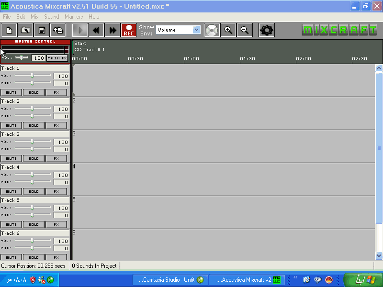Mute Track 2
383x287 pixels.
[x=11, y=125]
